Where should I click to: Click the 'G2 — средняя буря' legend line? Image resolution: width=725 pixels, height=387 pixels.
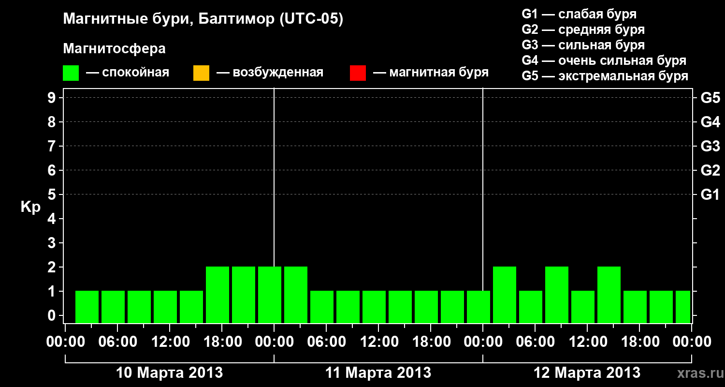click(583, 30)
